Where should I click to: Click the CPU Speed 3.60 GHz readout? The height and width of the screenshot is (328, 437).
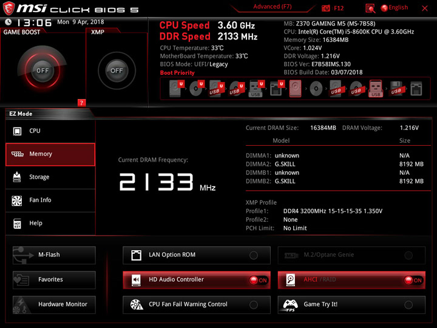point(207,25)
